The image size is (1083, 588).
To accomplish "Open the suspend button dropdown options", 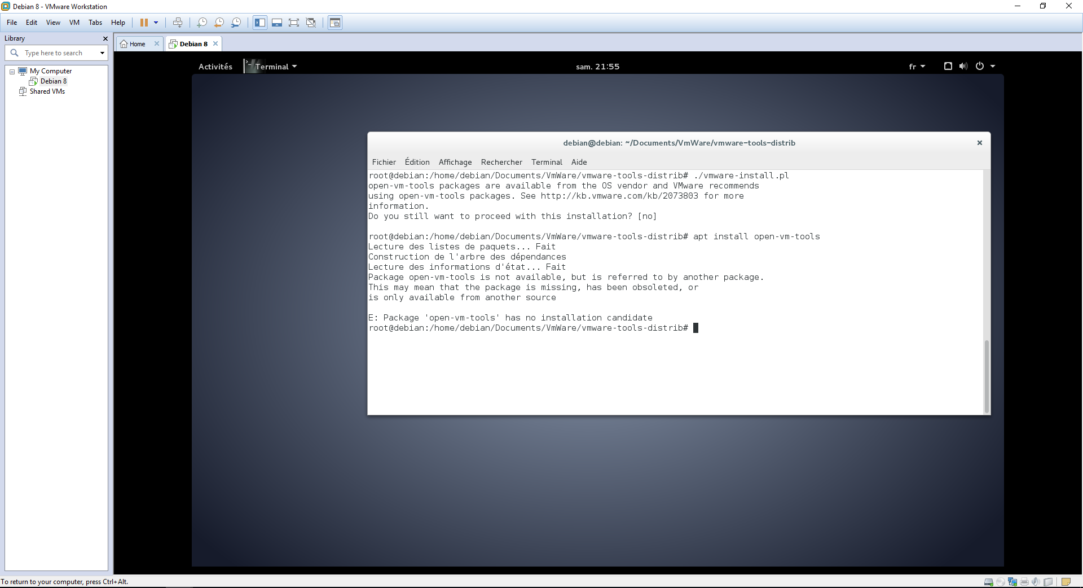I will point(156,23).
